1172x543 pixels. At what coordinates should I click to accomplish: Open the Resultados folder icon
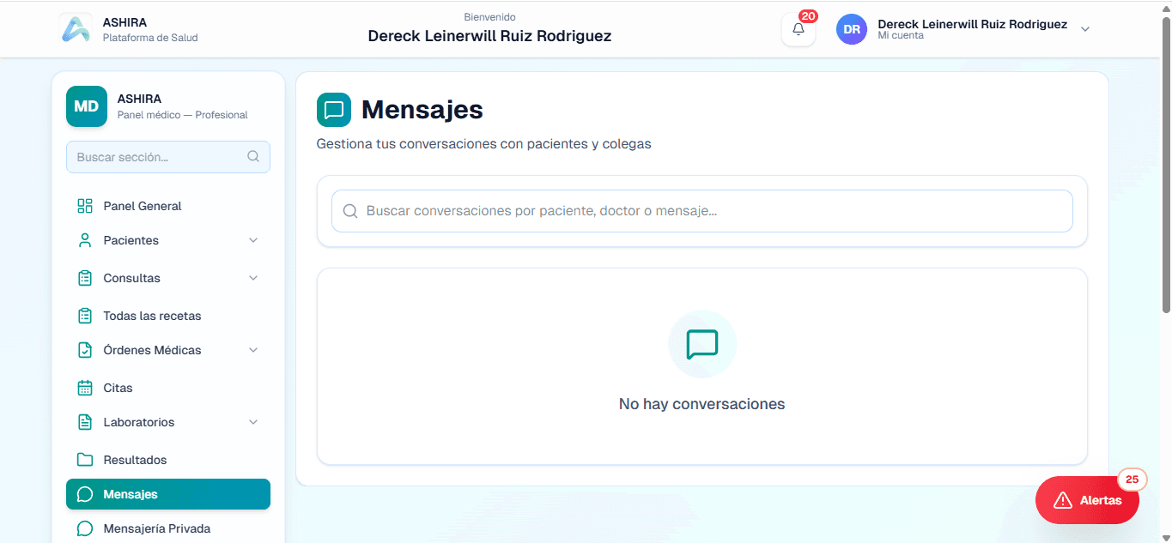85,460
